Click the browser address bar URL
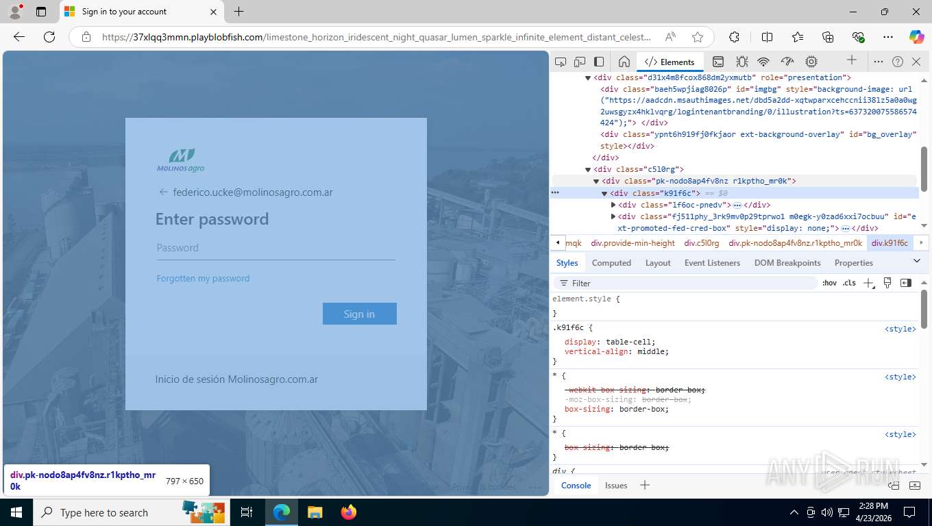The image size is (932, 526). (376, 37)
